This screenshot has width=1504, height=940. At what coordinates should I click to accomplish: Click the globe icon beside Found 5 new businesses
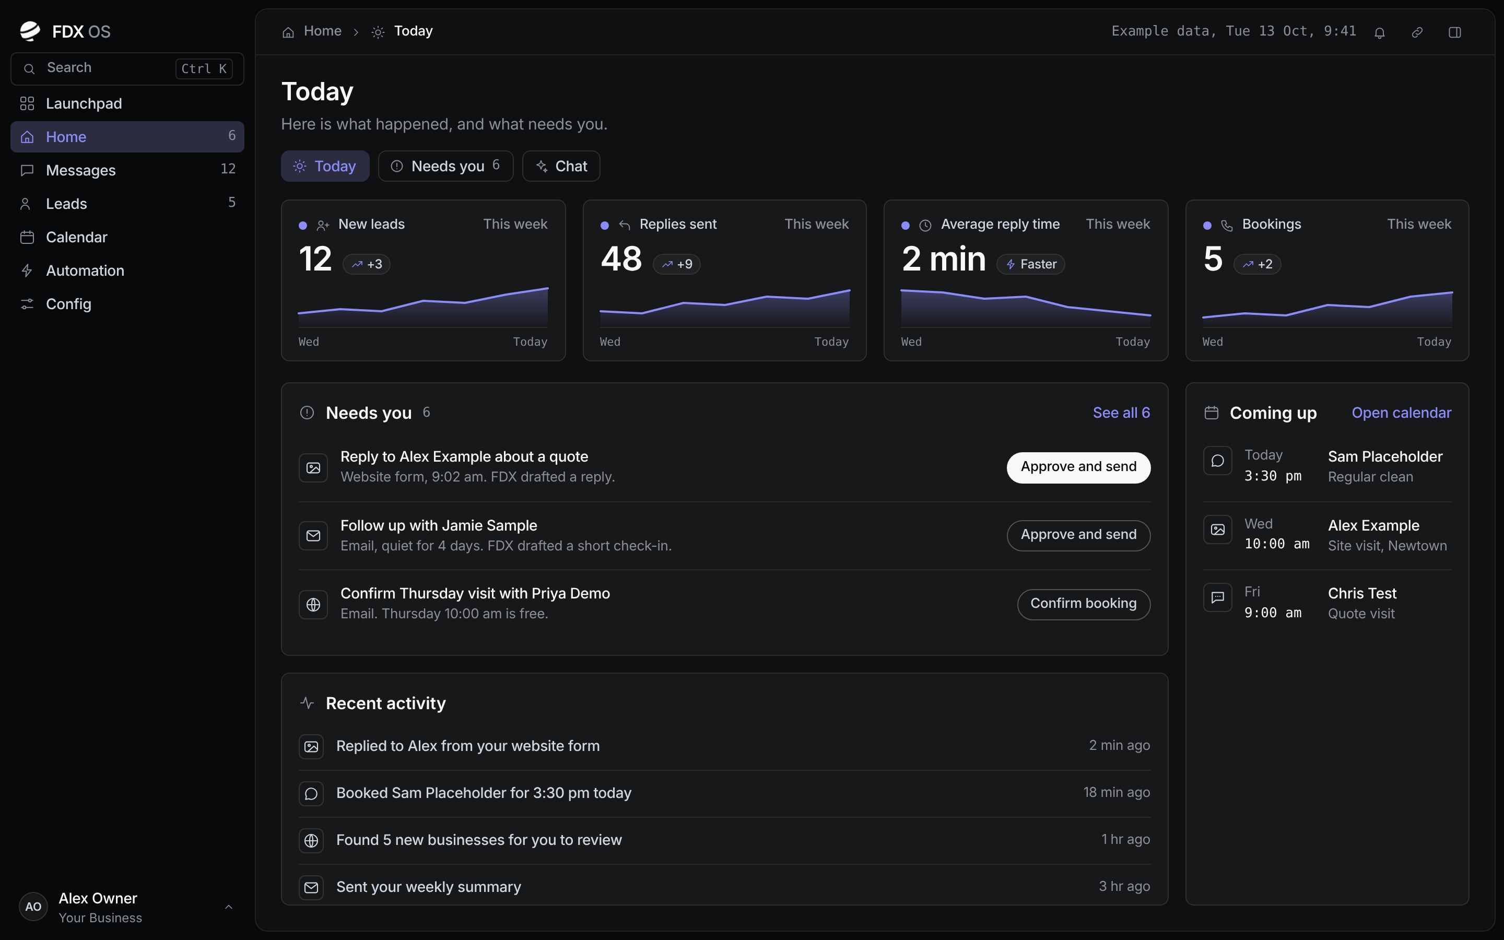(x=311, y=841)
